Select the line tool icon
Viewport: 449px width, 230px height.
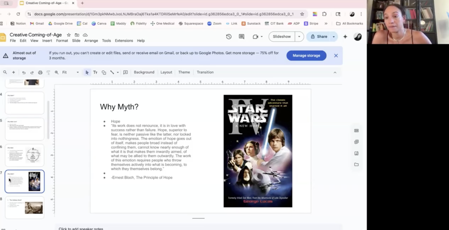[x=112, y=72]
